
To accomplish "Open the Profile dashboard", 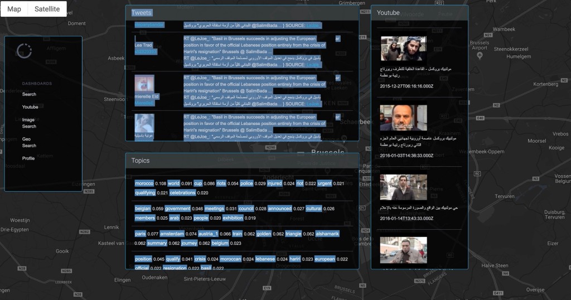I will [x=28, y=158].
